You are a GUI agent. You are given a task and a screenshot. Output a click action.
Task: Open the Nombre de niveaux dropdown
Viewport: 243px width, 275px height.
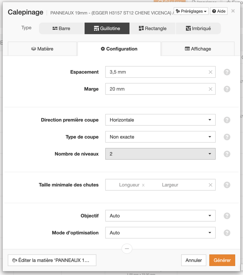(x=160, y=154)
